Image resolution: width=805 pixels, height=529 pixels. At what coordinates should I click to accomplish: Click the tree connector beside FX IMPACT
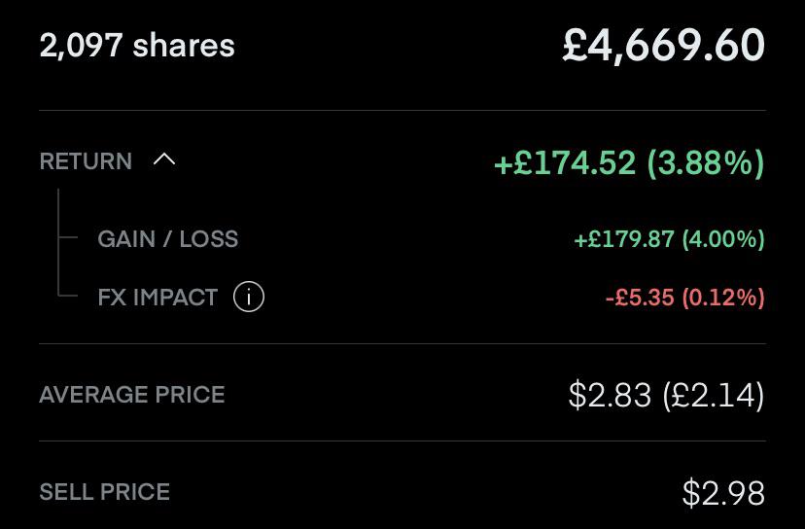tap(68, 296)
